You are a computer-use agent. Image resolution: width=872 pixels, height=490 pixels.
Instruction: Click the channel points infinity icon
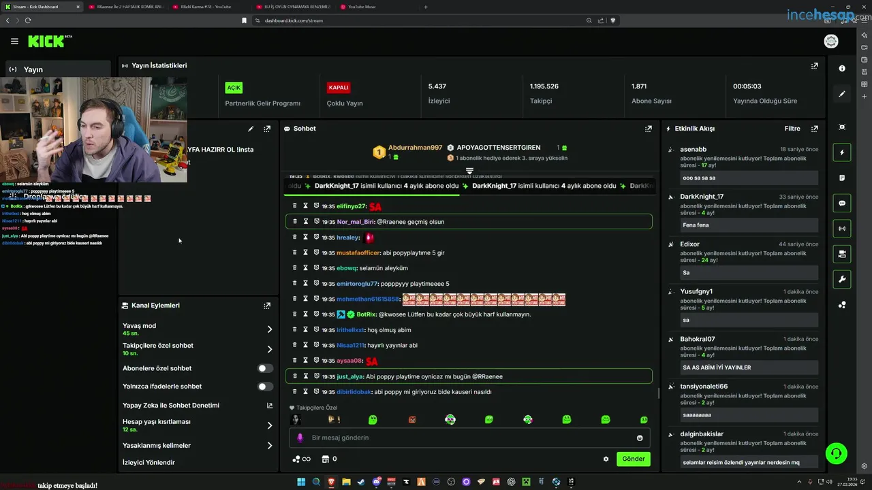(x=301, y=459)
